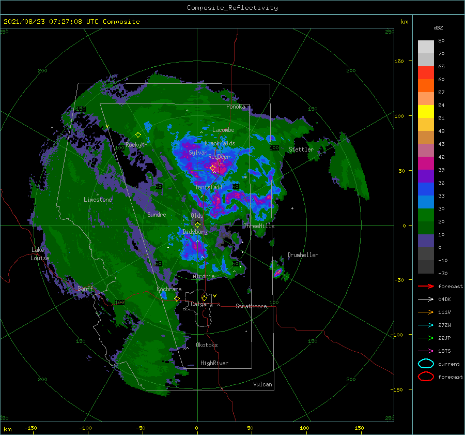This screenshot has height=435, width=465.
Task: Click the -150 tick on the bottom axis
Action: pos(31,428)
